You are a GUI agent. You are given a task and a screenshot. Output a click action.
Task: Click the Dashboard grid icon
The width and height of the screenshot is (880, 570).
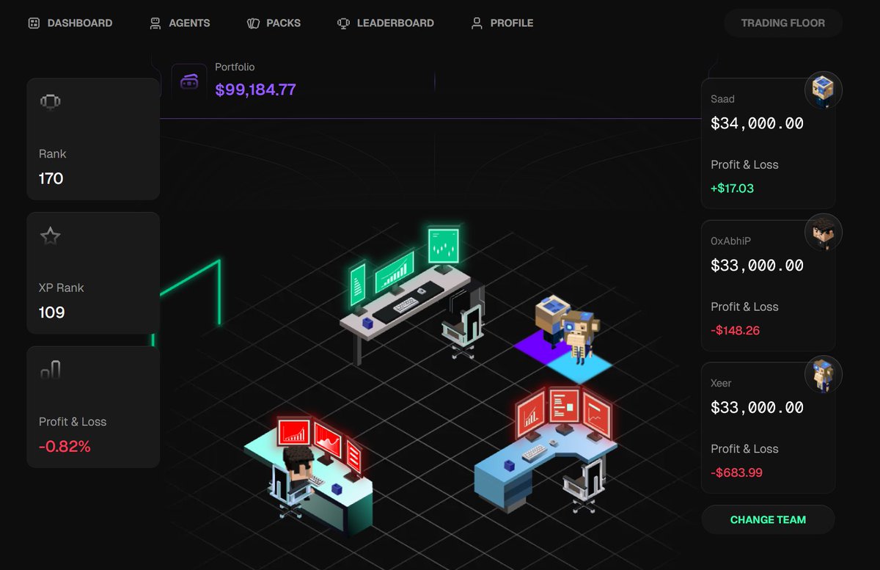pyautogui.click(x=33, y=23)
